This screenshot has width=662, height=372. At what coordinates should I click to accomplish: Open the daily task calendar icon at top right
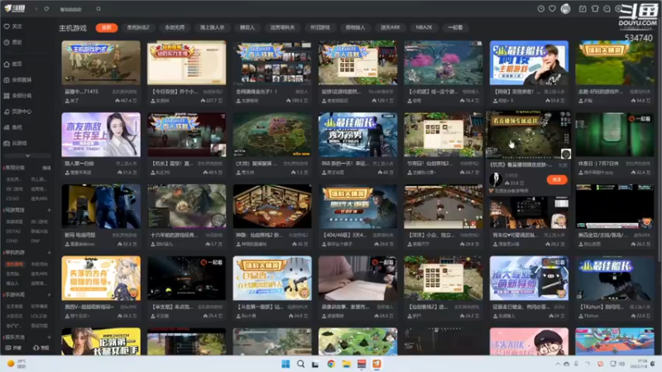point(583,9)
